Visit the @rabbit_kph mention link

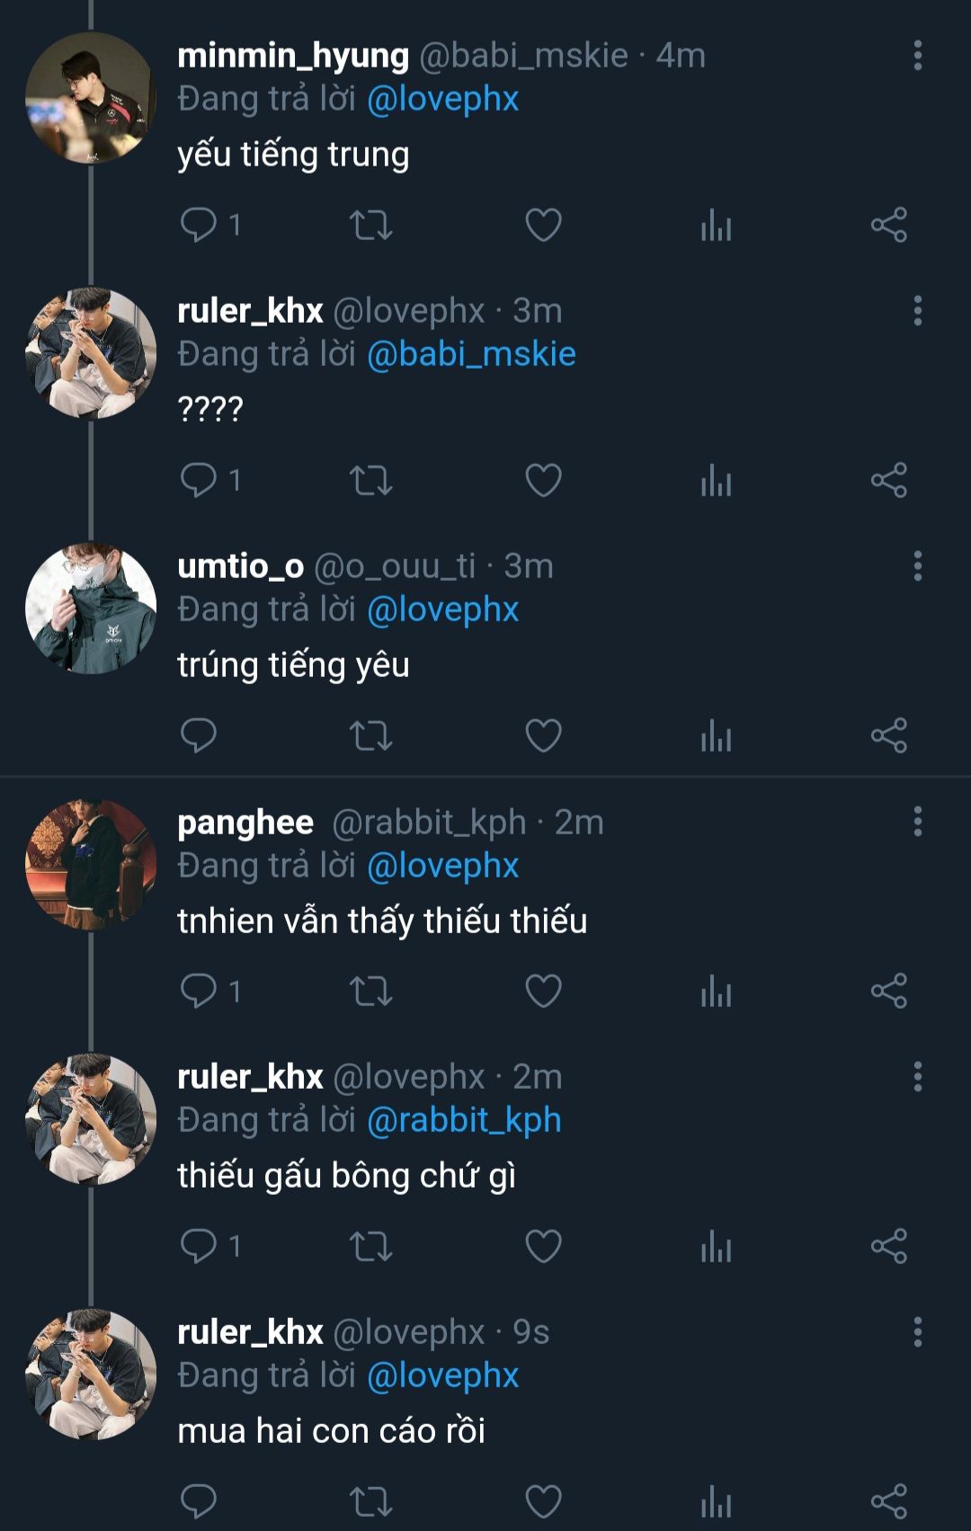coord(464,1120)
